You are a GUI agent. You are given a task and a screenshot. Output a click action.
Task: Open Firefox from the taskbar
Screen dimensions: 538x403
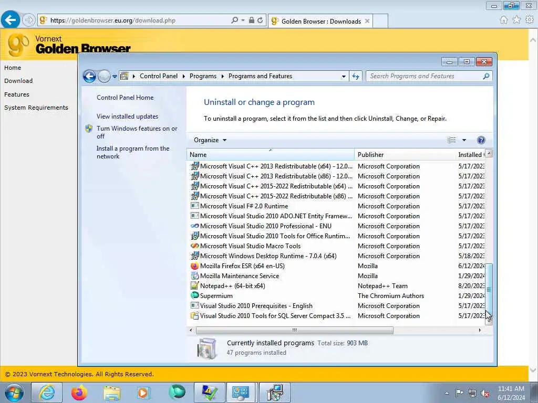point(79,393)
